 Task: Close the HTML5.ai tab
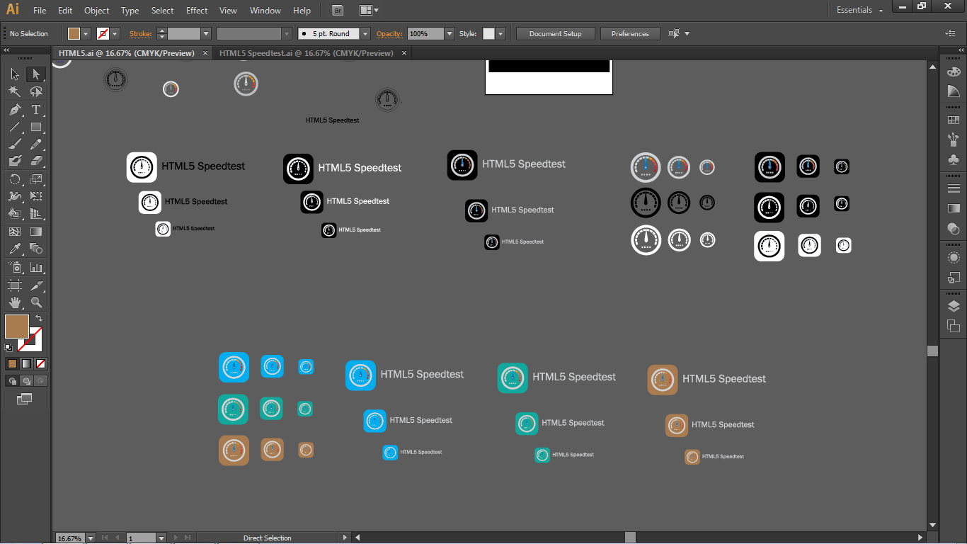click(x=205, y=53)
